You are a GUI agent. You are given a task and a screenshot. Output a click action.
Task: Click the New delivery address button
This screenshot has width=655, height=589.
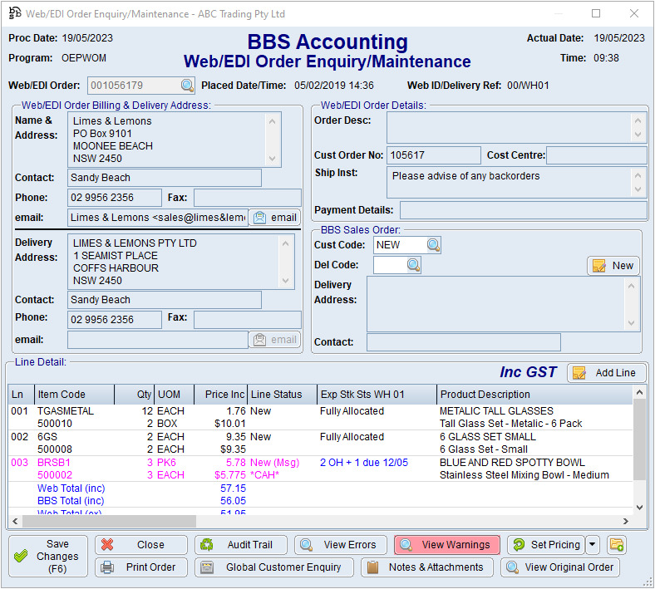click(613, 266)
